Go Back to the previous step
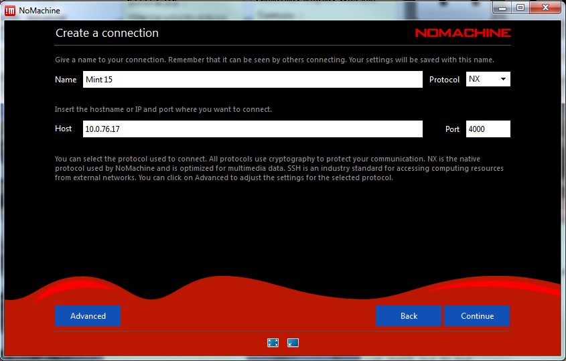This screenshot has height=361, width=566. point(409,316)
